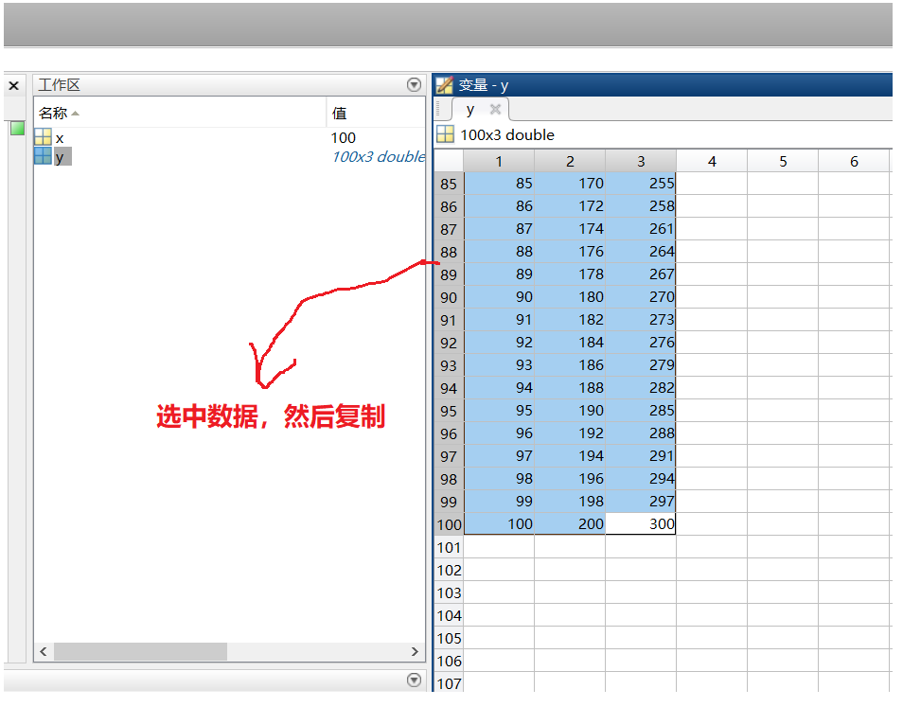
Task: Click the matrix icon of variable y
Action: (43, 156)
